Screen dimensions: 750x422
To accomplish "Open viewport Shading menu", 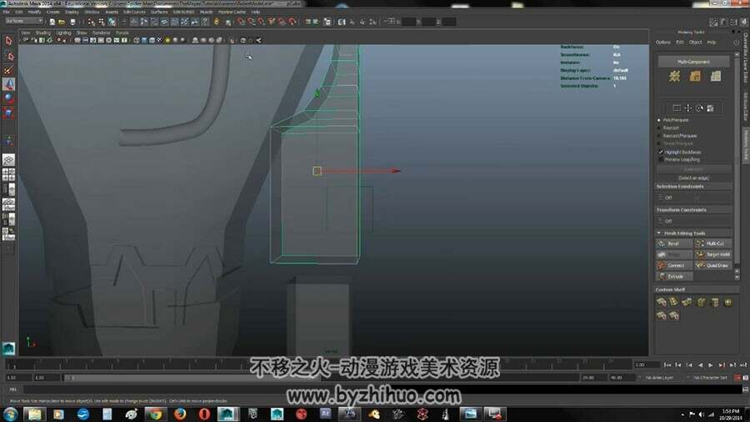I will click(x=43, y=33).
